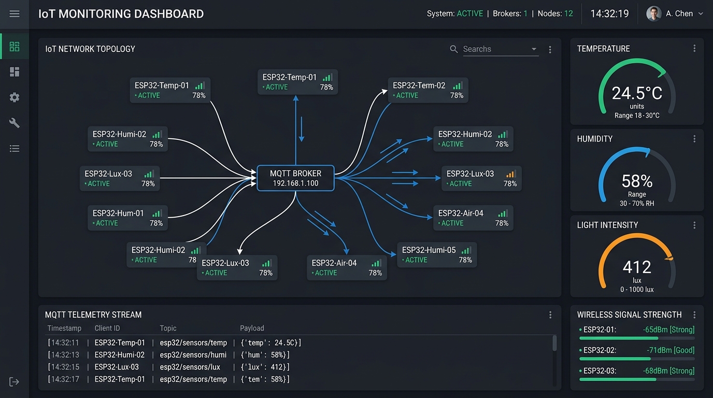Expand the topology search dropdown arrow
Screen dimensions: 713x398
point(534,49)
